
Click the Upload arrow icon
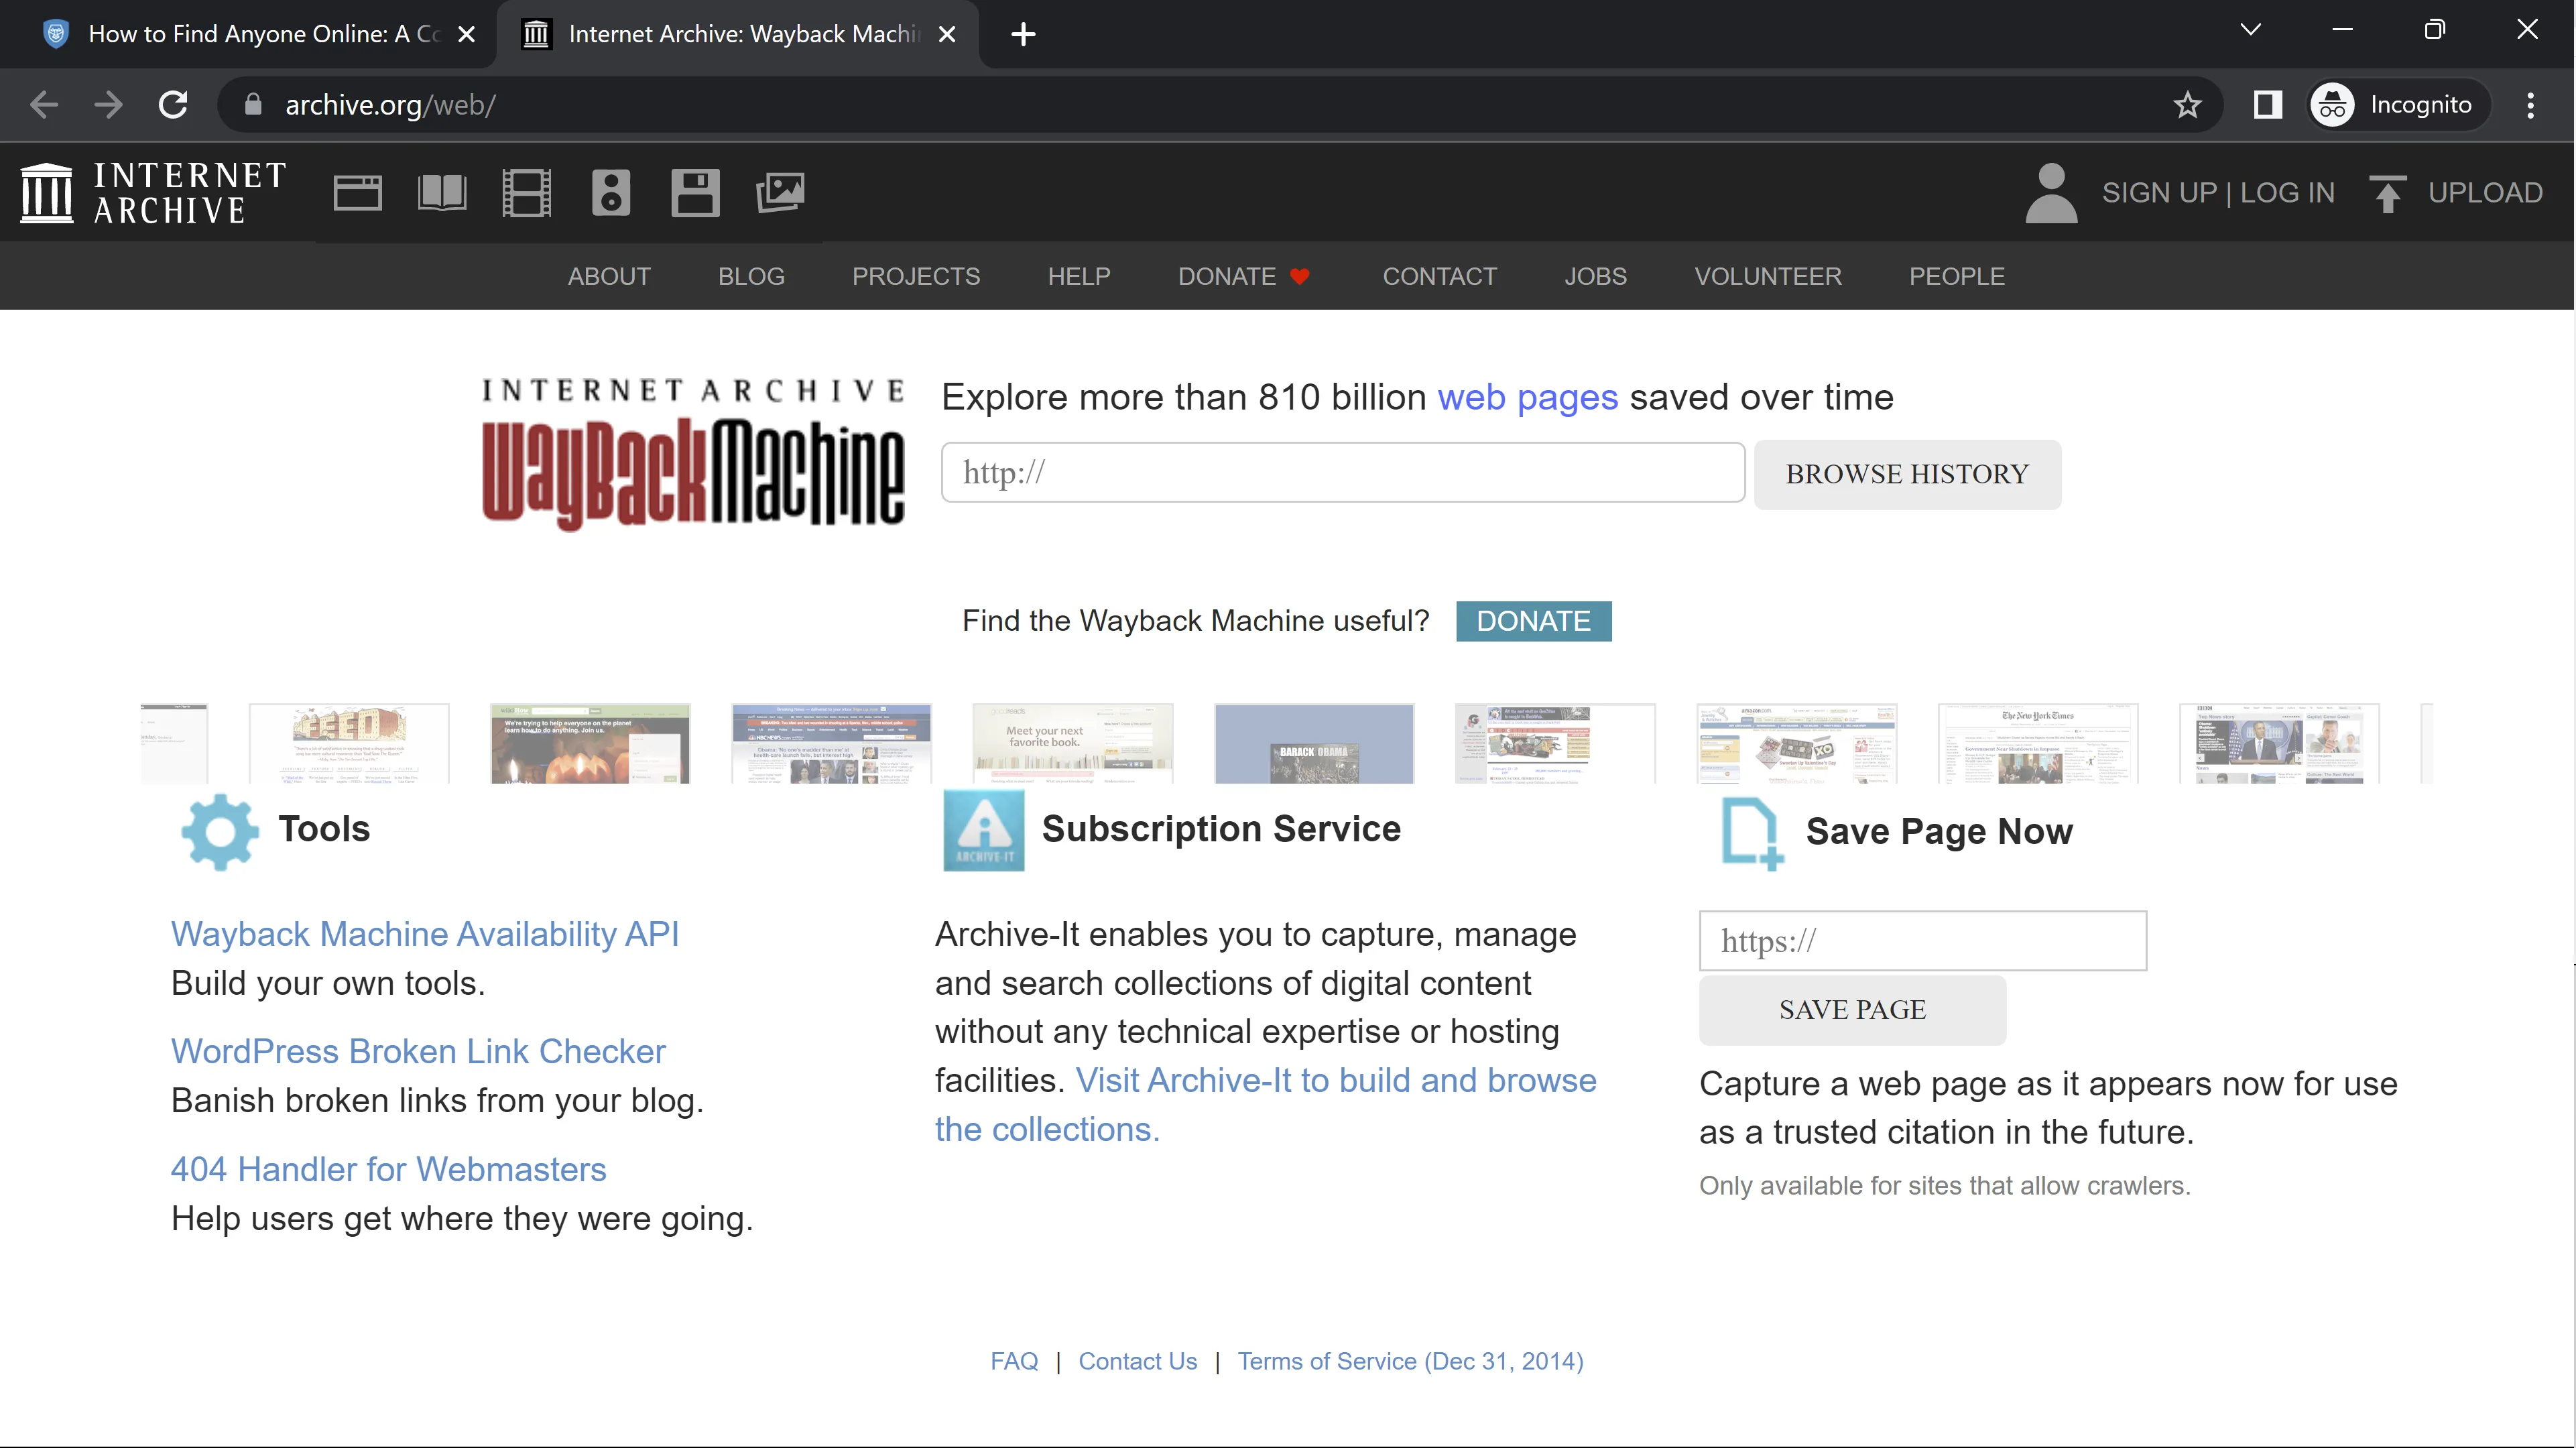[2388, 193]
